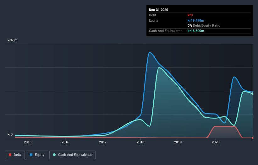The height and width of the screenshot is (165, 258).
Task: Click the 2015 x-axis label
Action: tap(28, 142)
